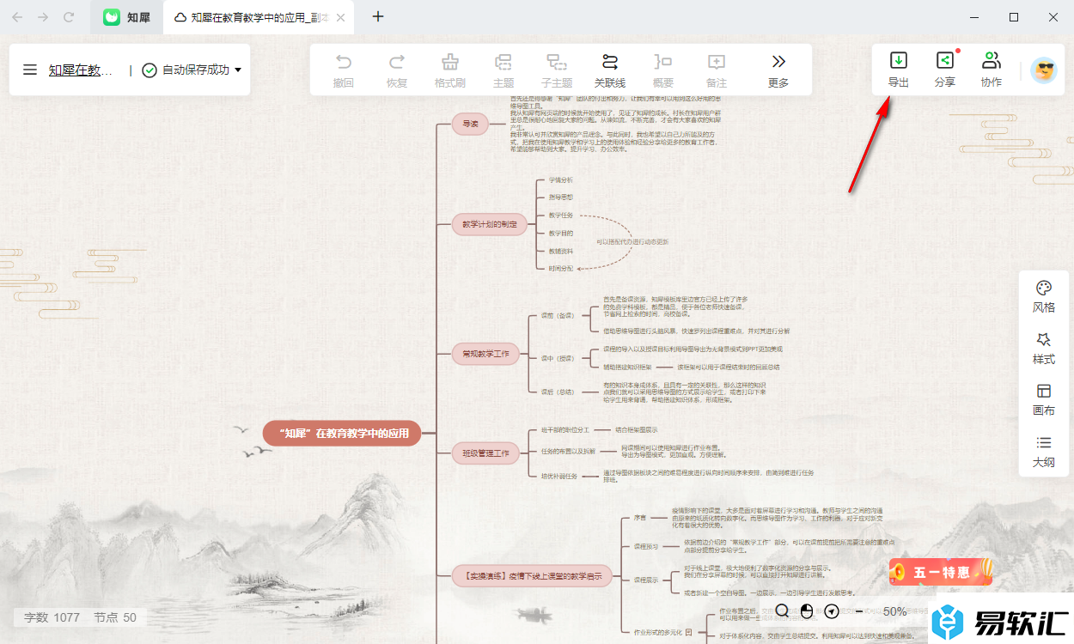This screenshot has height=644, width=1074.
Task: Switch to the 知犀 home tab
Action: pos(127,17)
